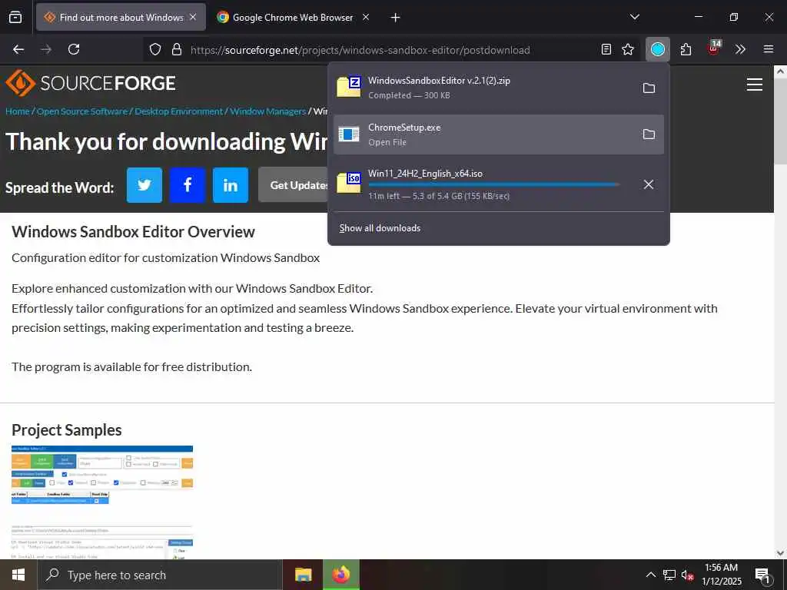
Task: Click the Get Updates button
Action: [x=293, y=185]
